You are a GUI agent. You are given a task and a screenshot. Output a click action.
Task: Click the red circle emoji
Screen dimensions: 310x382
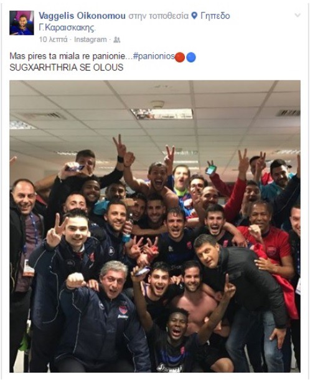[x=180, y=57]
